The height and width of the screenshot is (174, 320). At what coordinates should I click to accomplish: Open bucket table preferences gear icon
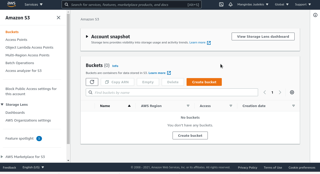pyautogui.click(x=292, y=92)
